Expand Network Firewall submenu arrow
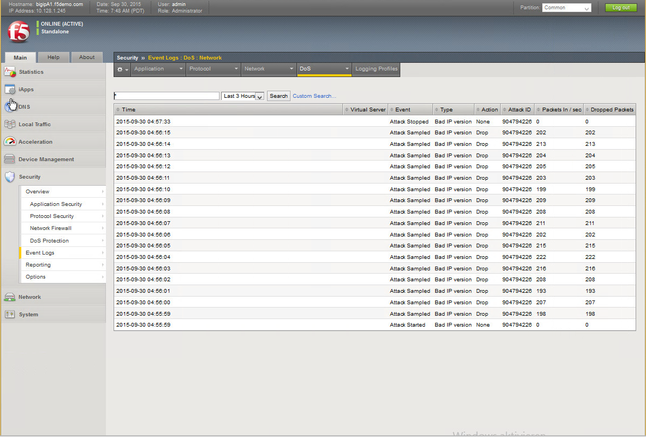Screen dimensions: 646x437 pyautogui.click(x=103, y=228)
